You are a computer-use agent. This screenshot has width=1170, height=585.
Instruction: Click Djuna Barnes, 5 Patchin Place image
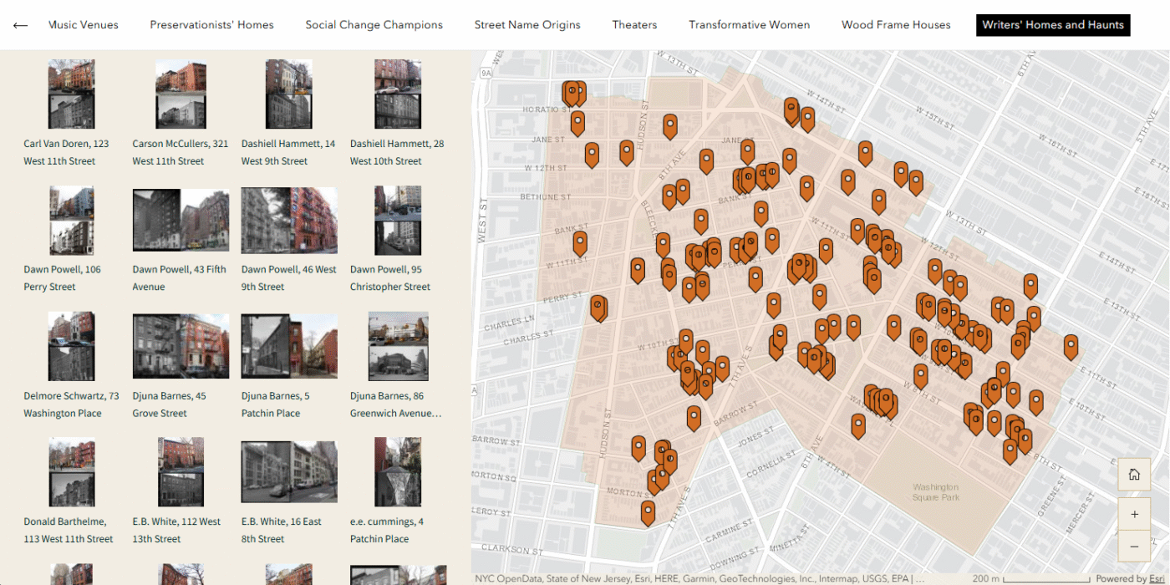[289, 346]
